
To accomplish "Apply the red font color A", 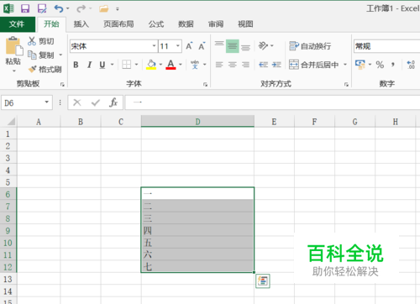I will [171, 65].
